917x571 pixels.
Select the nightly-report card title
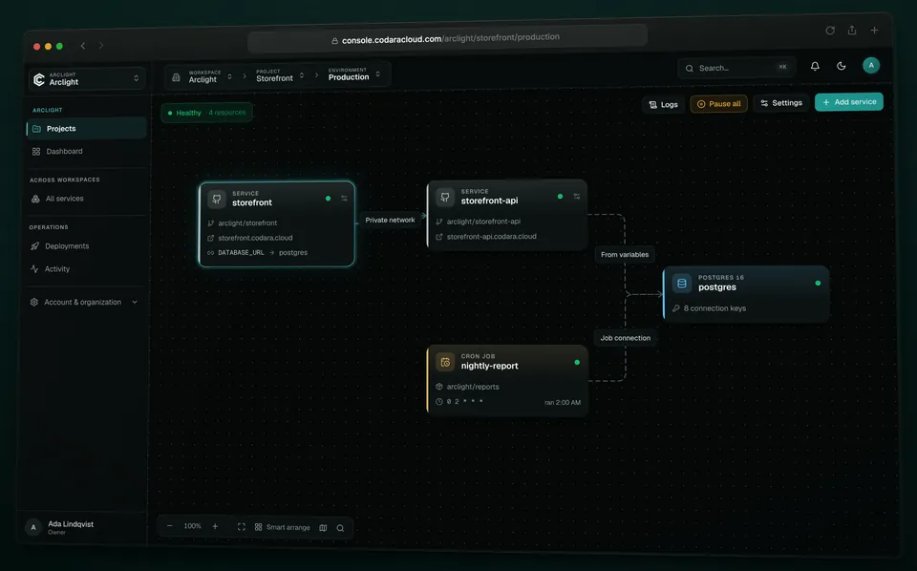pyautogui.click(x=489, y=367)
